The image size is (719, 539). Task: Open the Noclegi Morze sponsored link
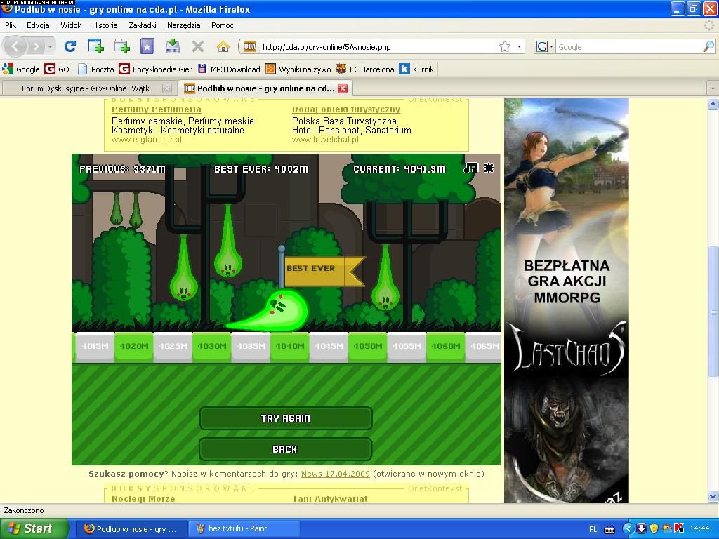click(143, 498)
